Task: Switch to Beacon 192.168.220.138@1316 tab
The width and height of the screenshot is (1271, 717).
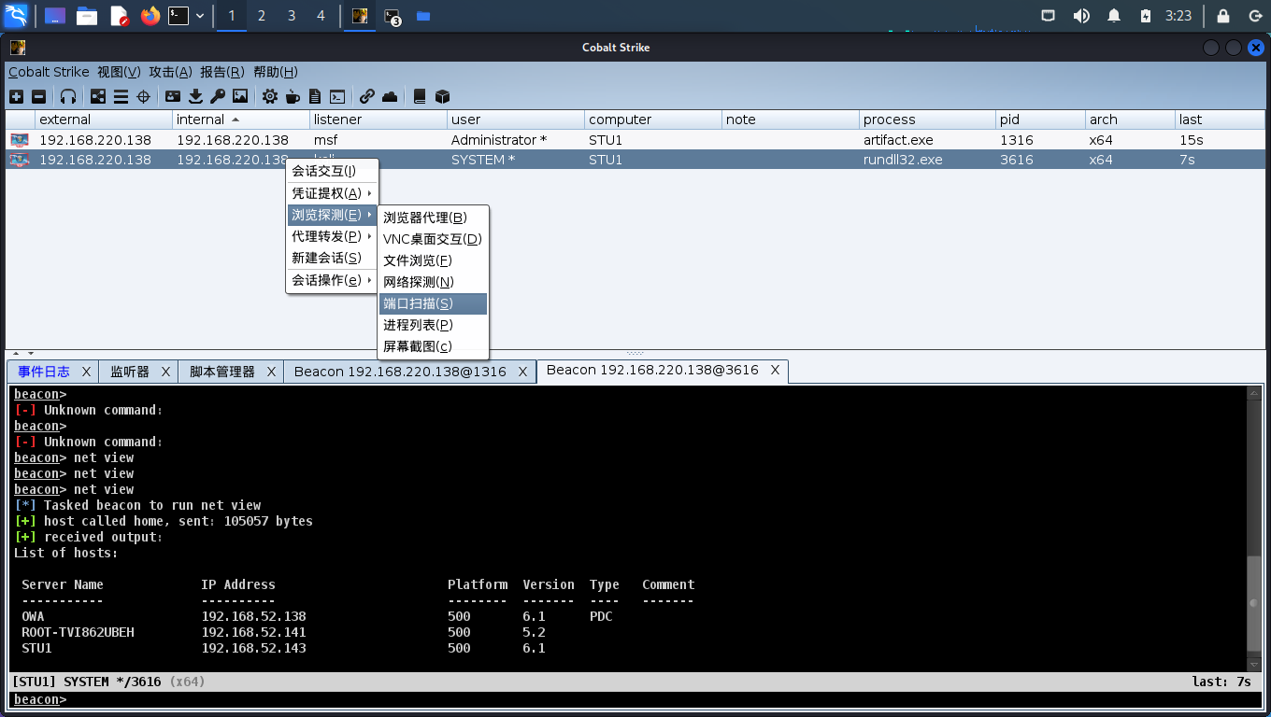Action: (400, 372)
